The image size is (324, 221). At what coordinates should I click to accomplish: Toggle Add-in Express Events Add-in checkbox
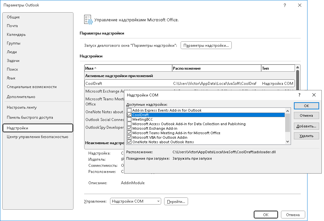tap(129, 110)
